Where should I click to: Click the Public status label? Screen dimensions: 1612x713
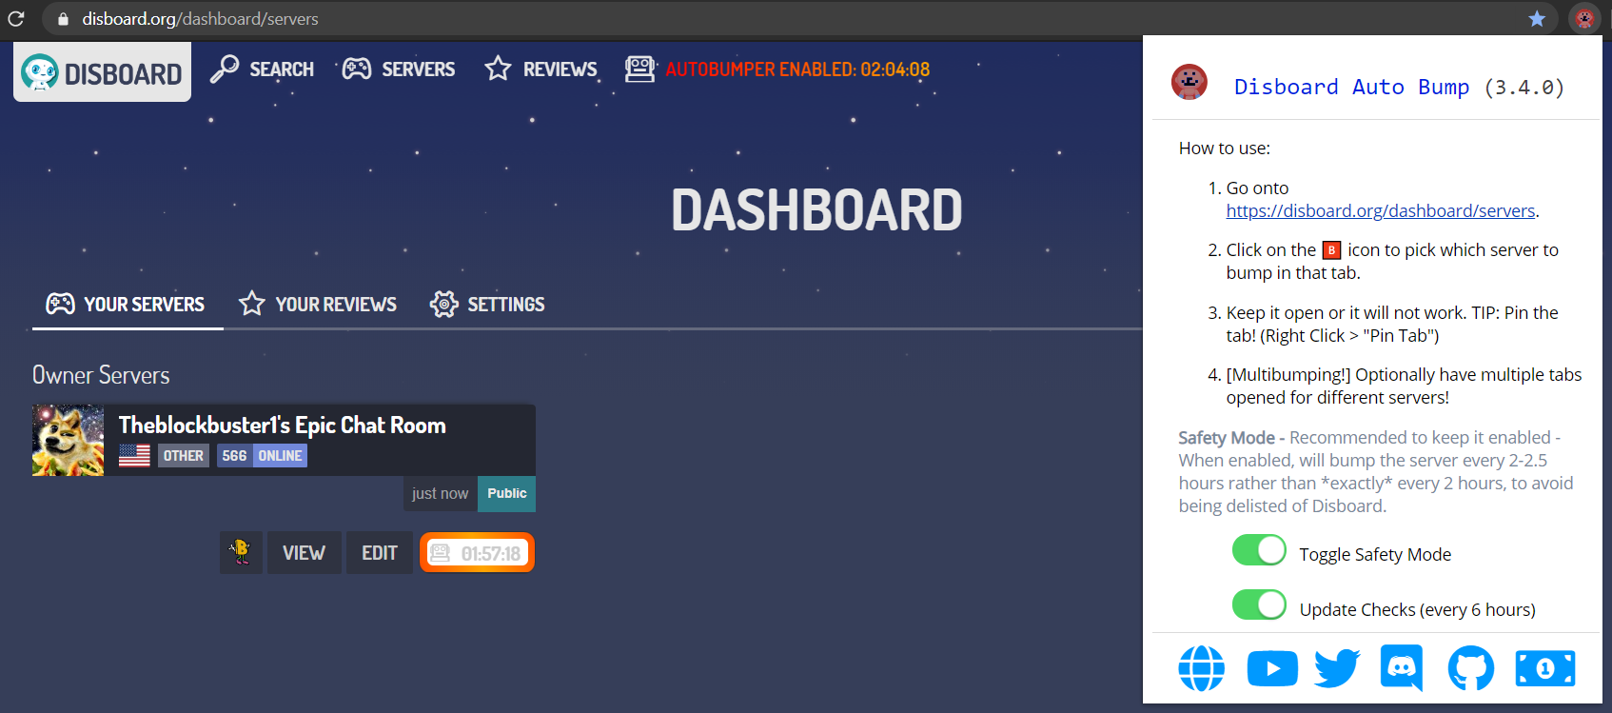[506, 493]
